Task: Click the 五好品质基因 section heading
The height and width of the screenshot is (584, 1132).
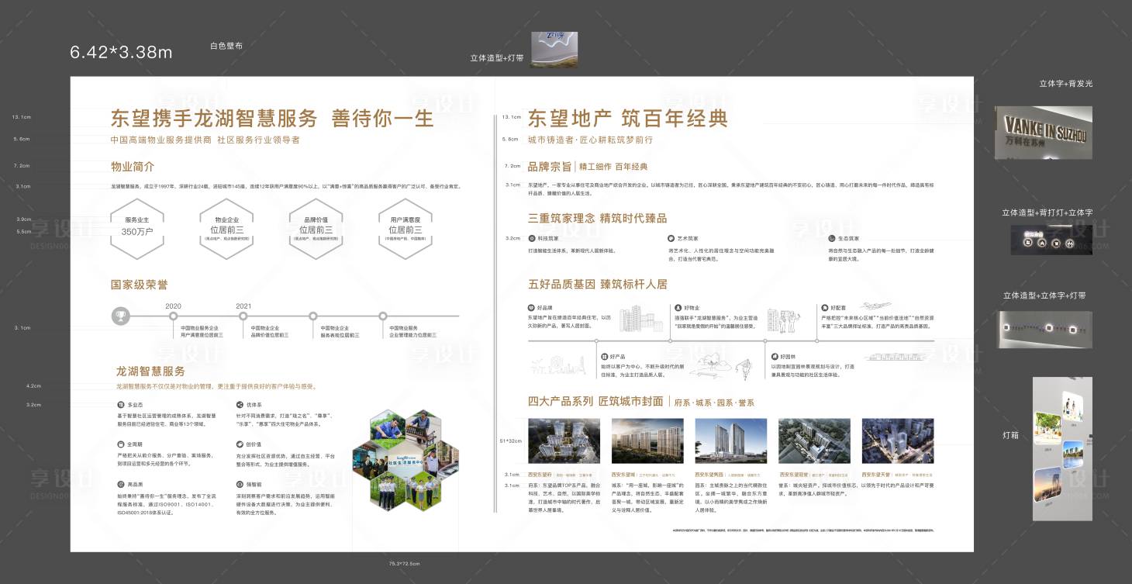Action: coord(597,284)
